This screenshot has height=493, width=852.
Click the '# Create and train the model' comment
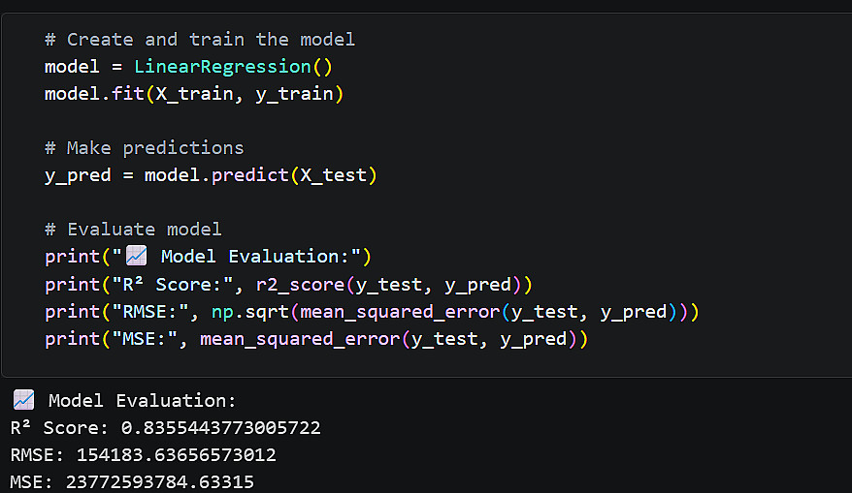(200, 40)
